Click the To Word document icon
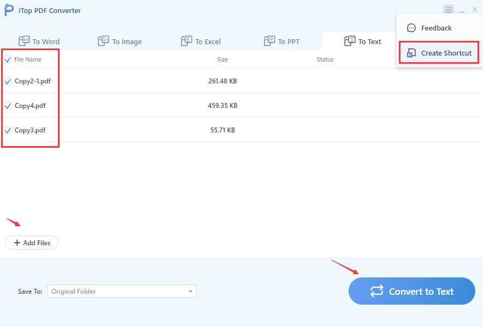This screenshot has height=327, width=483. (x=24, y=41)
